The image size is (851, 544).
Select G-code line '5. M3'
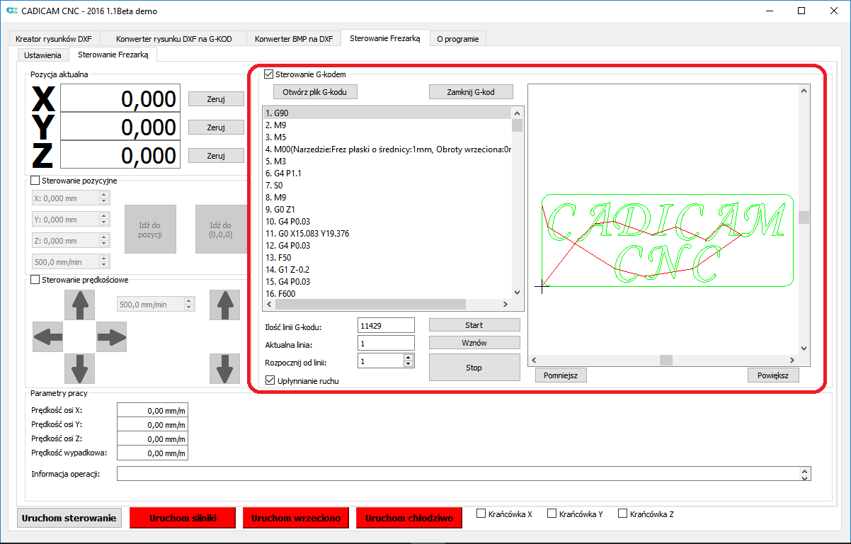pyautogui.click(x=387, y=161)
